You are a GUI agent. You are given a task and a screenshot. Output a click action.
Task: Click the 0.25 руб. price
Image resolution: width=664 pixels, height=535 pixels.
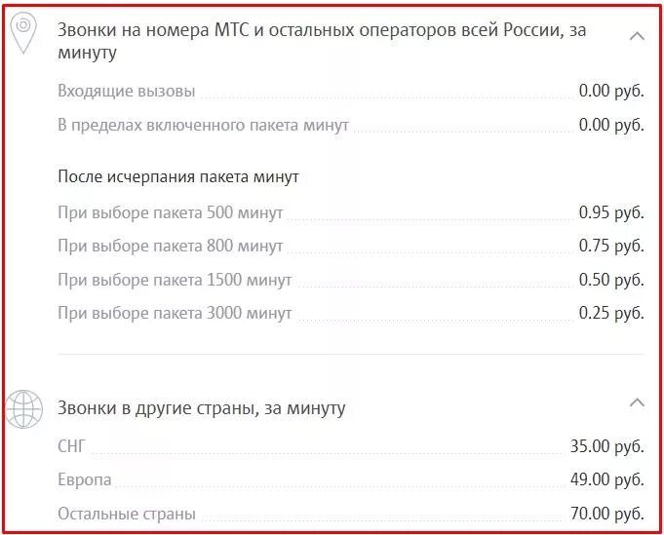coord(610,313)
